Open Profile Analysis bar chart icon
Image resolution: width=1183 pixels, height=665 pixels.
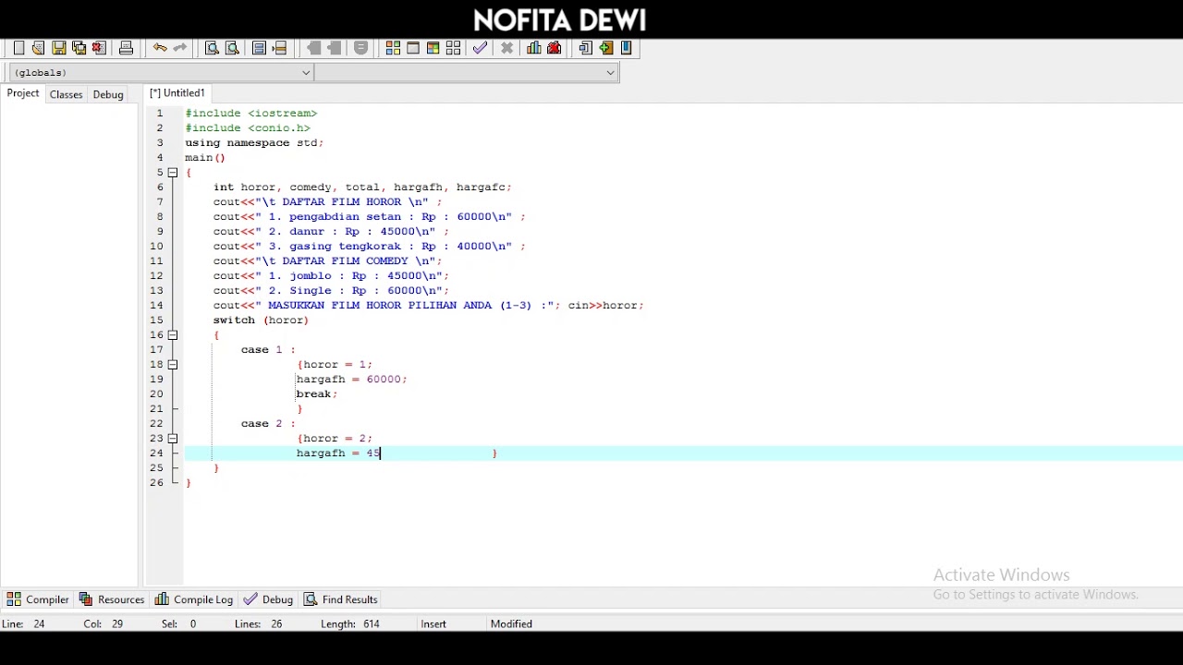pos(534,48)
